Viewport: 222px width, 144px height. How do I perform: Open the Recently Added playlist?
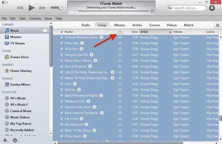coord(22,130)
